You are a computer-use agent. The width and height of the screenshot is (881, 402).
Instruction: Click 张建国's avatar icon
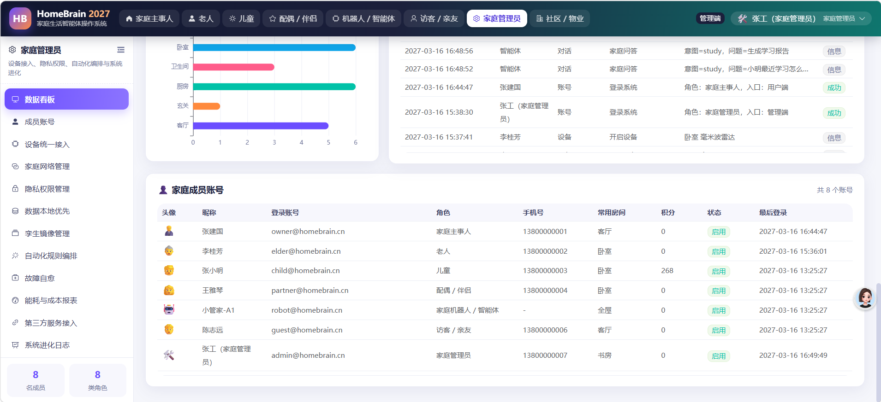[x=169, y=231]
